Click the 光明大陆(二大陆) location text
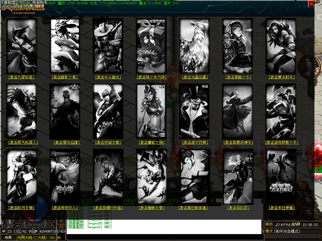Viewport: 322px width, 241px height. pyautogui.click(x=32, y=238)
